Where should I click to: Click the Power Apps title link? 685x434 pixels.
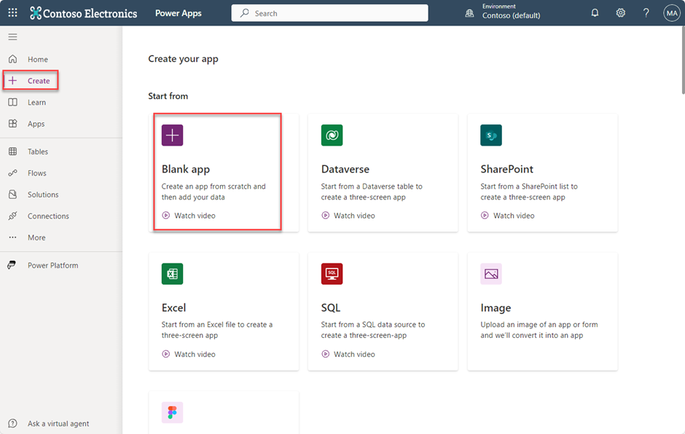pos(179,13)
